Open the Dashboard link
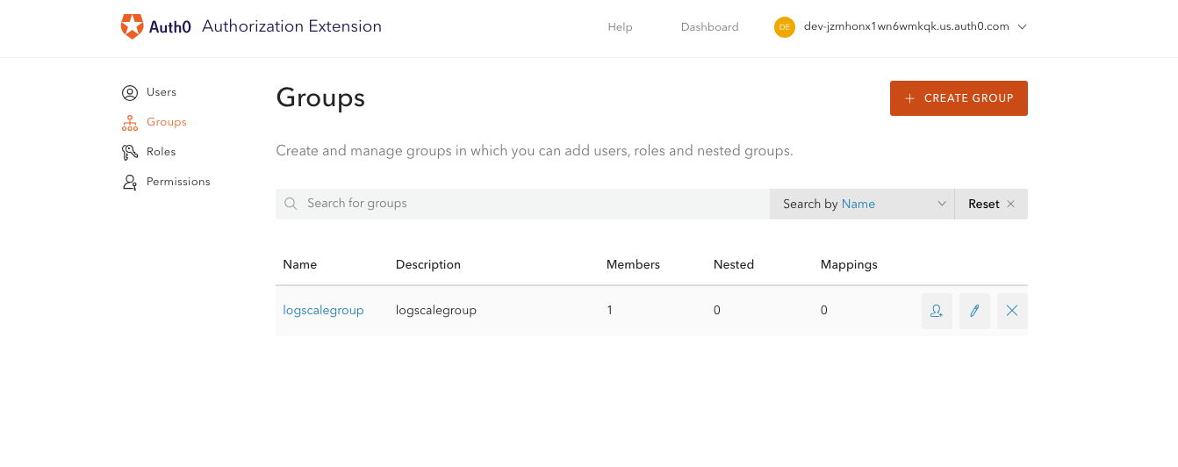 [x=709, y=27]
